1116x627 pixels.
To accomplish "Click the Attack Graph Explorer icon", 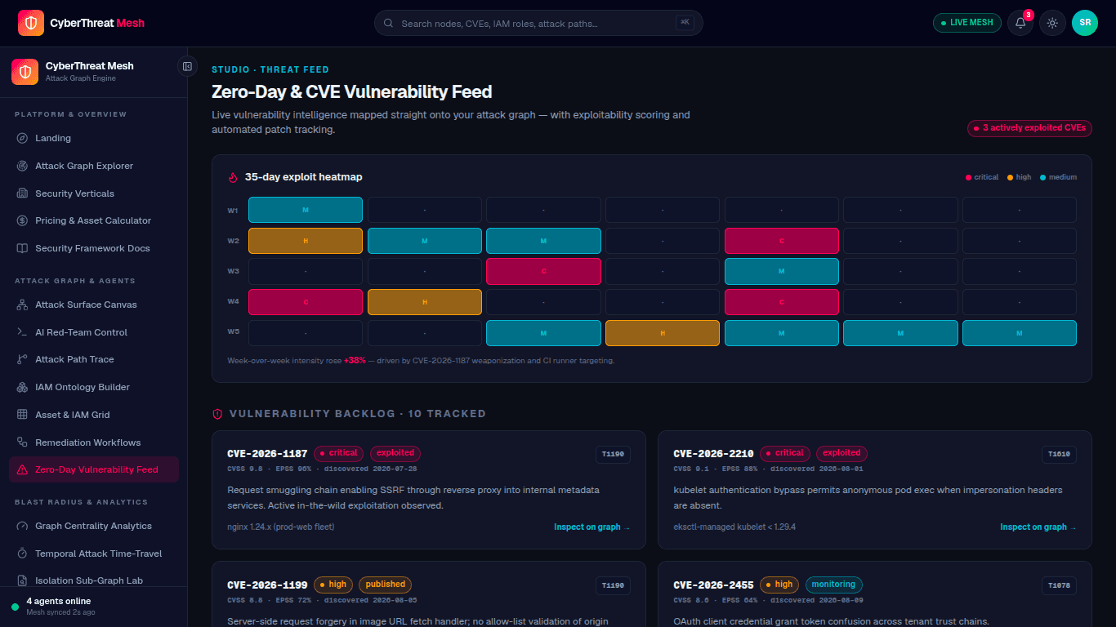I will click(x=22, y=166).
